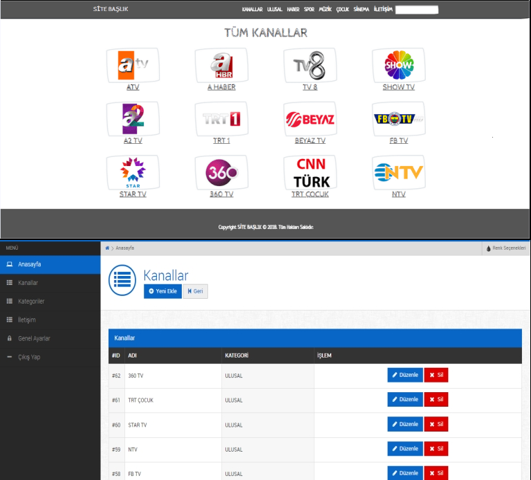Viewport: 531px width, 480px height.
Task: Open the MÜZİK nav item
Action: (325, 10)
